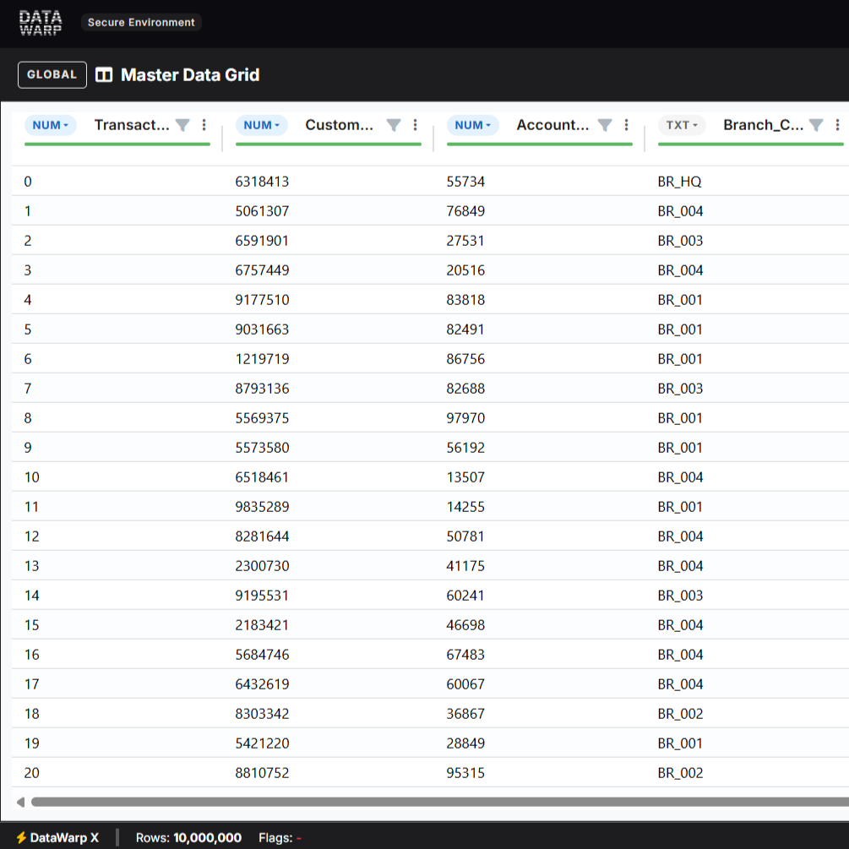Select customer cell 9177510 in row 4
The height and width of the screenshot is (849, 849).
pyautogui.click(x=262, y=300)
